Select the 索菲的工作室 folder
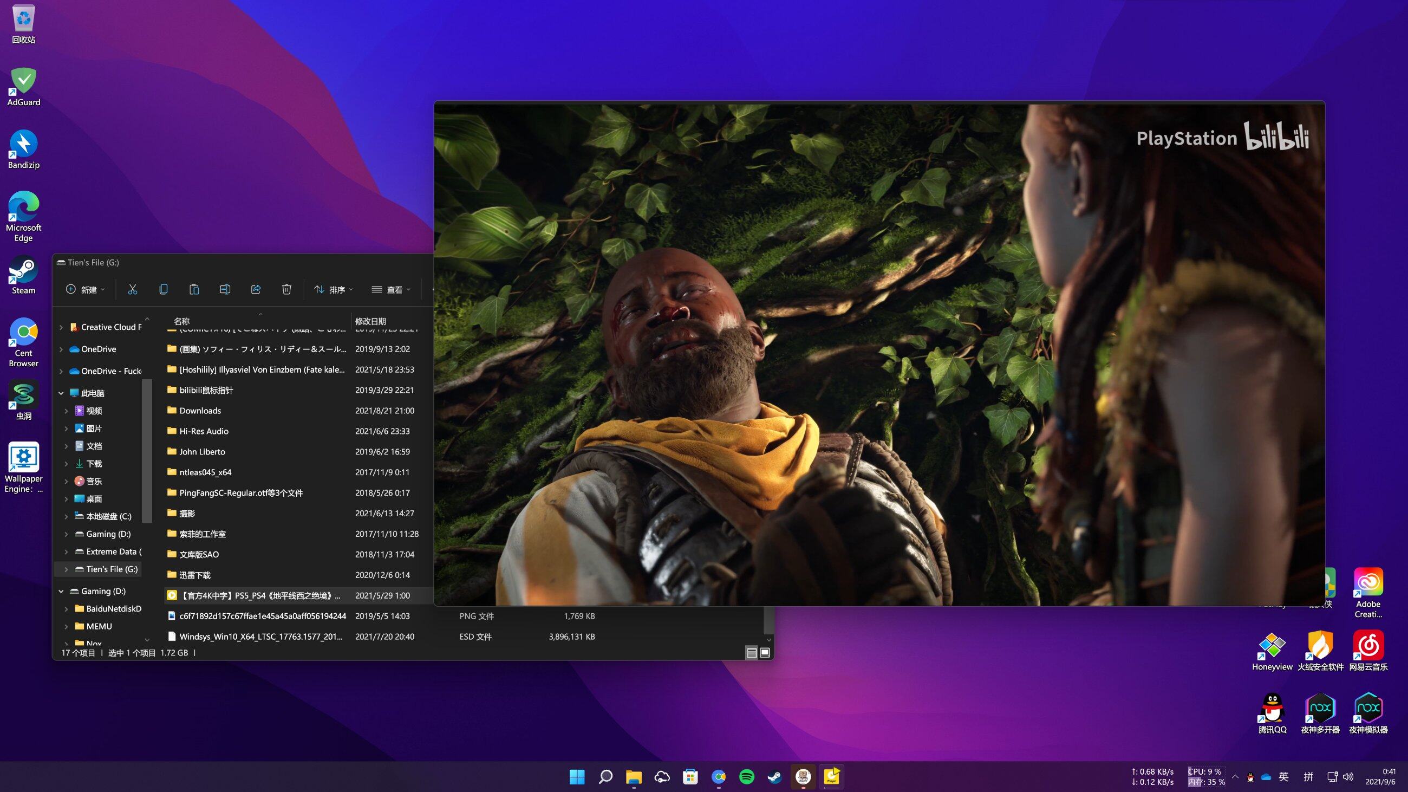 click(x=298, y=534)
